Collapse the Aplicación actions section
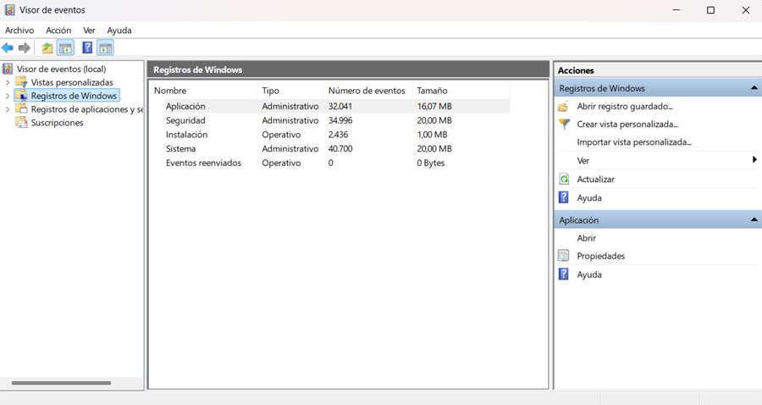The image size is (762, 405). 754,219
